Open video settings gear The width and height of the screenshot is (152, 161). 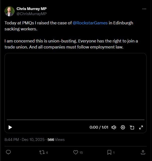point(123,127)
